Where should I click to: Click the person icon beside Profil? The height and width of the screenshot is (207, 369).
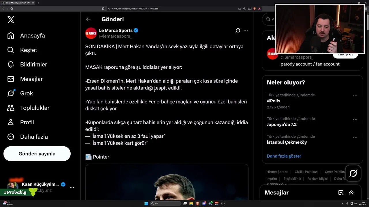click(x=11, y=122)
